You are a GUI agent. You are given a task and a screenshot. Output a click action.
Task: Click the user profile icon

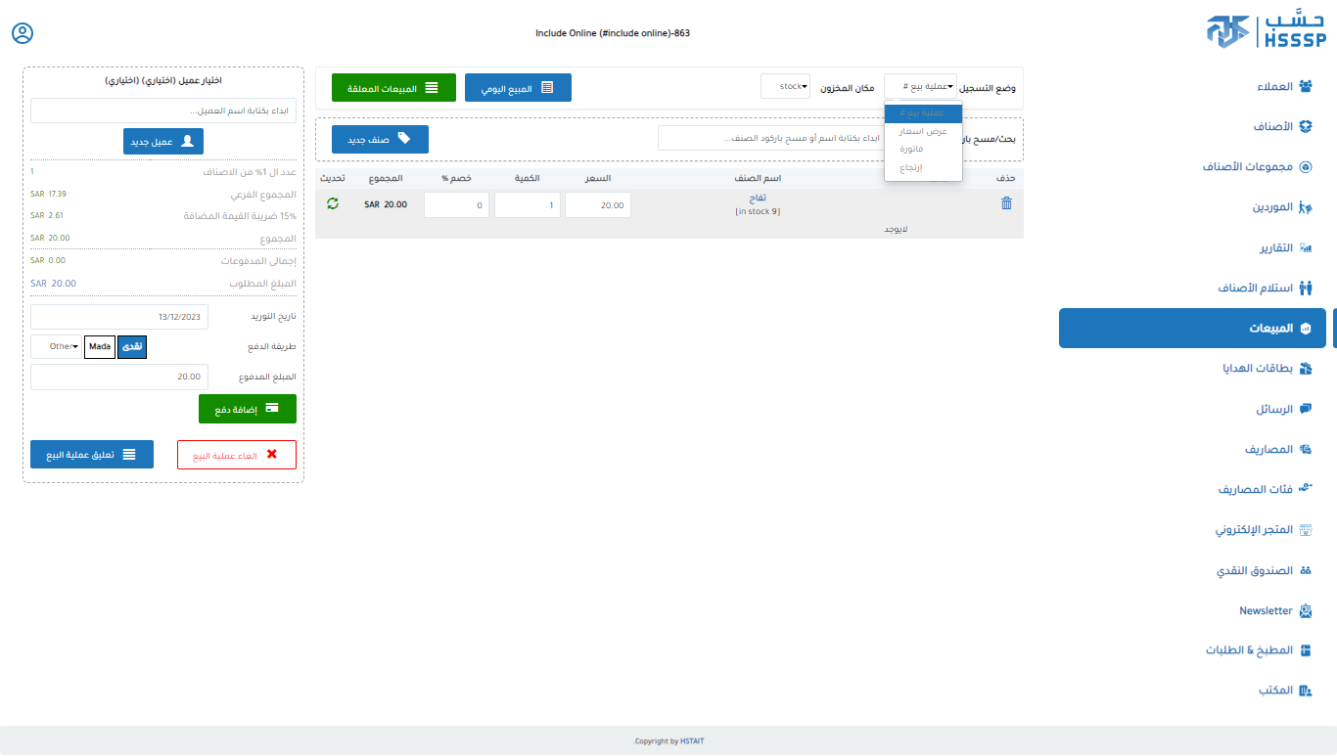(x=23, y=33)
